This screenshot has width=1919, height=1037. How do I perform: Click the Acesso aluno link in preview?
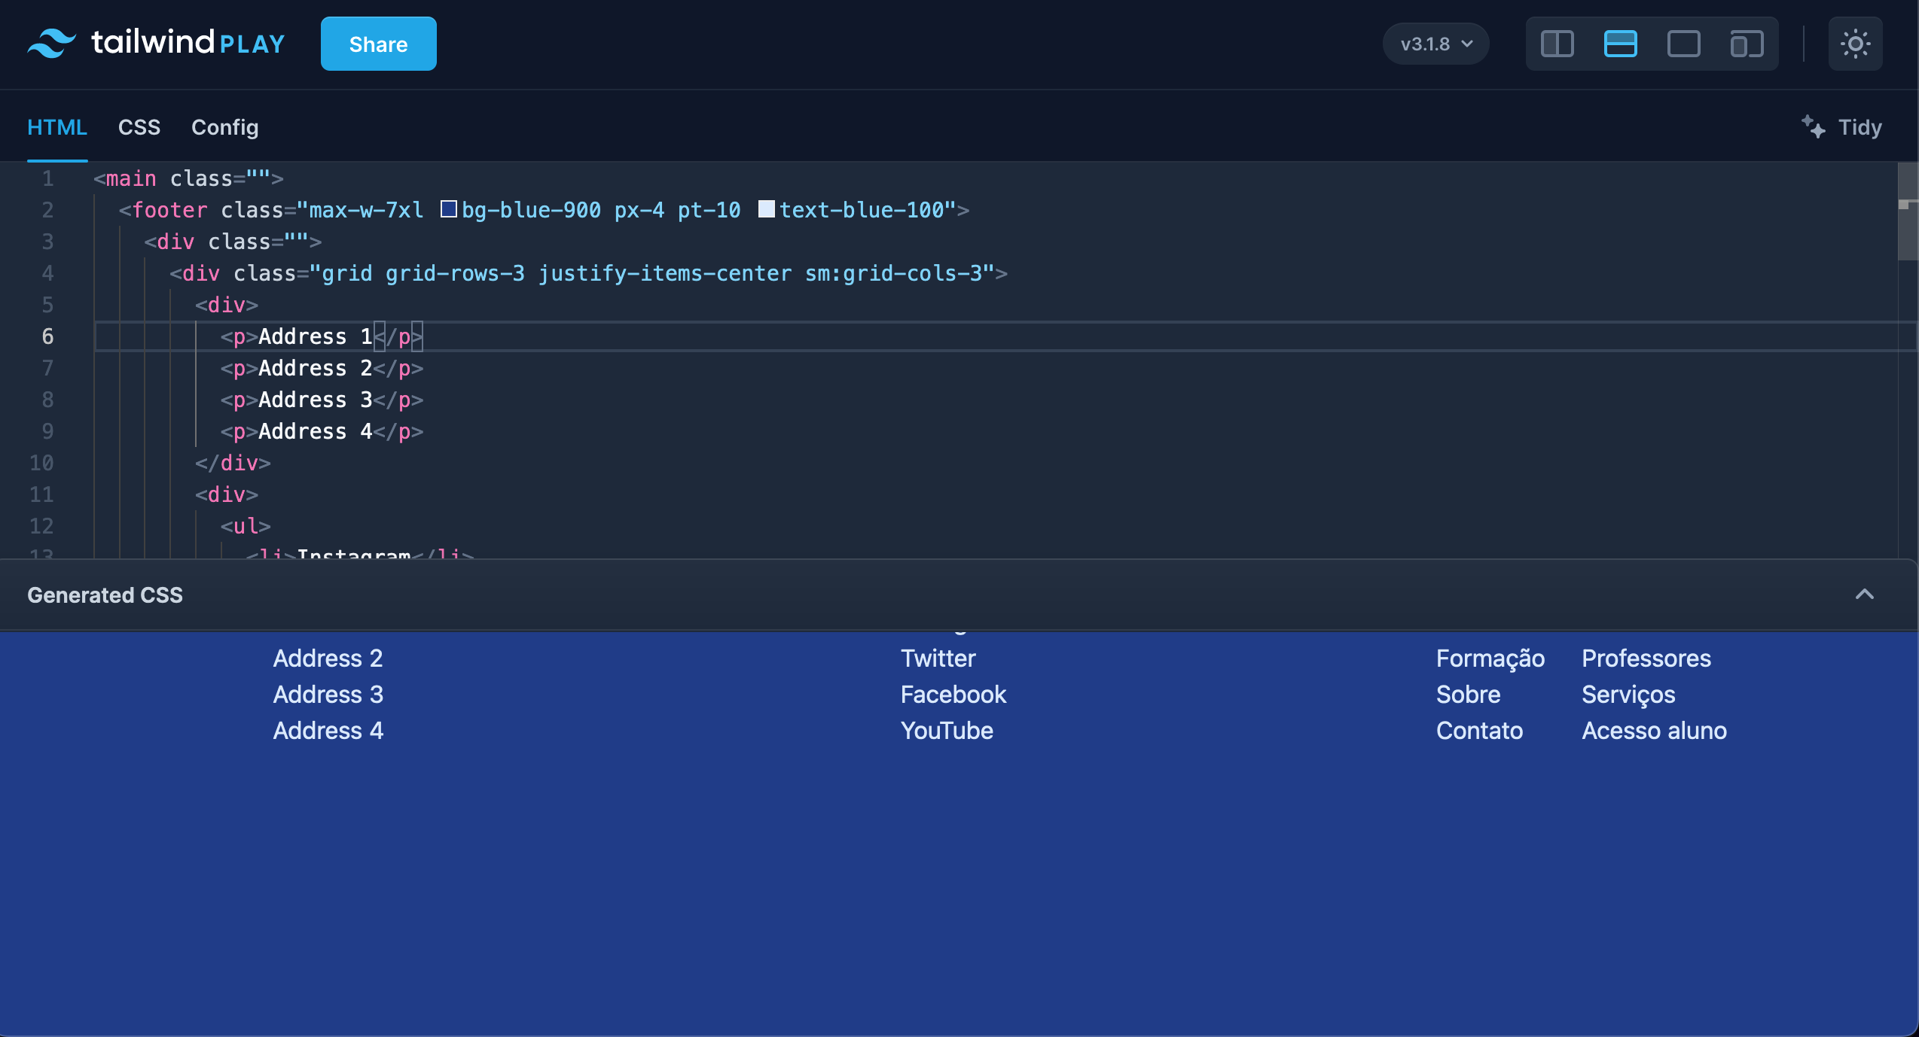click(x=1653, y=730)
